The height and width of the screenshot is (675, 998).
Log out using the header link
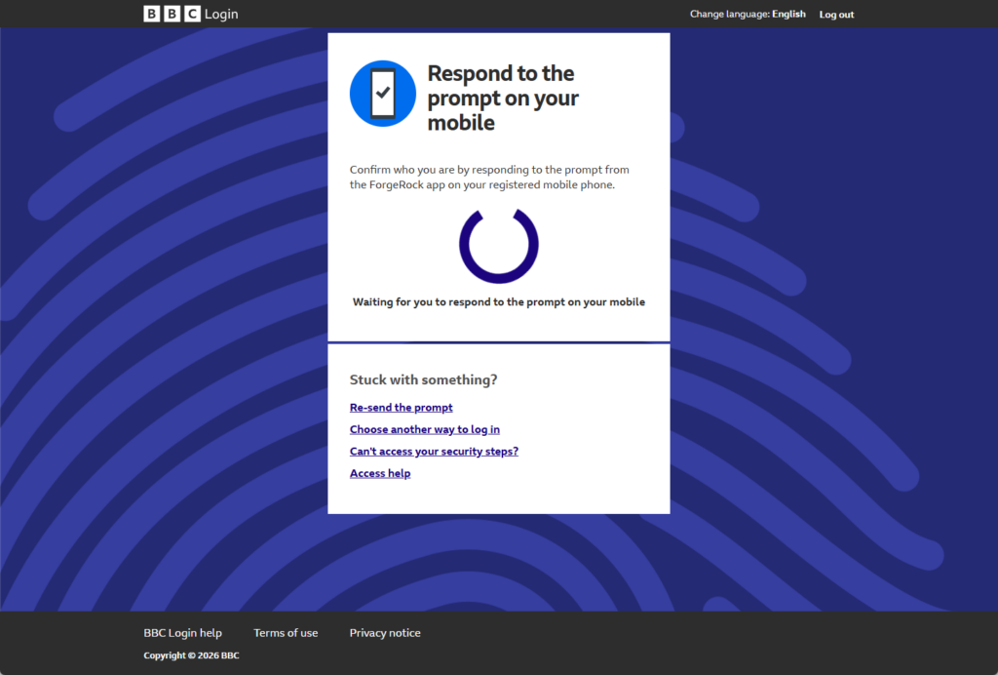click(836, 15)
